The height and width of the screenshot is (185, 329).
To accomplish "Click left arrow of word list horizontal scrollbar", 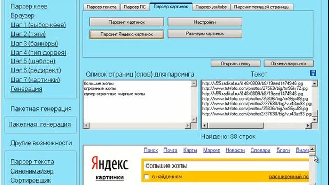I will (86, 125).
